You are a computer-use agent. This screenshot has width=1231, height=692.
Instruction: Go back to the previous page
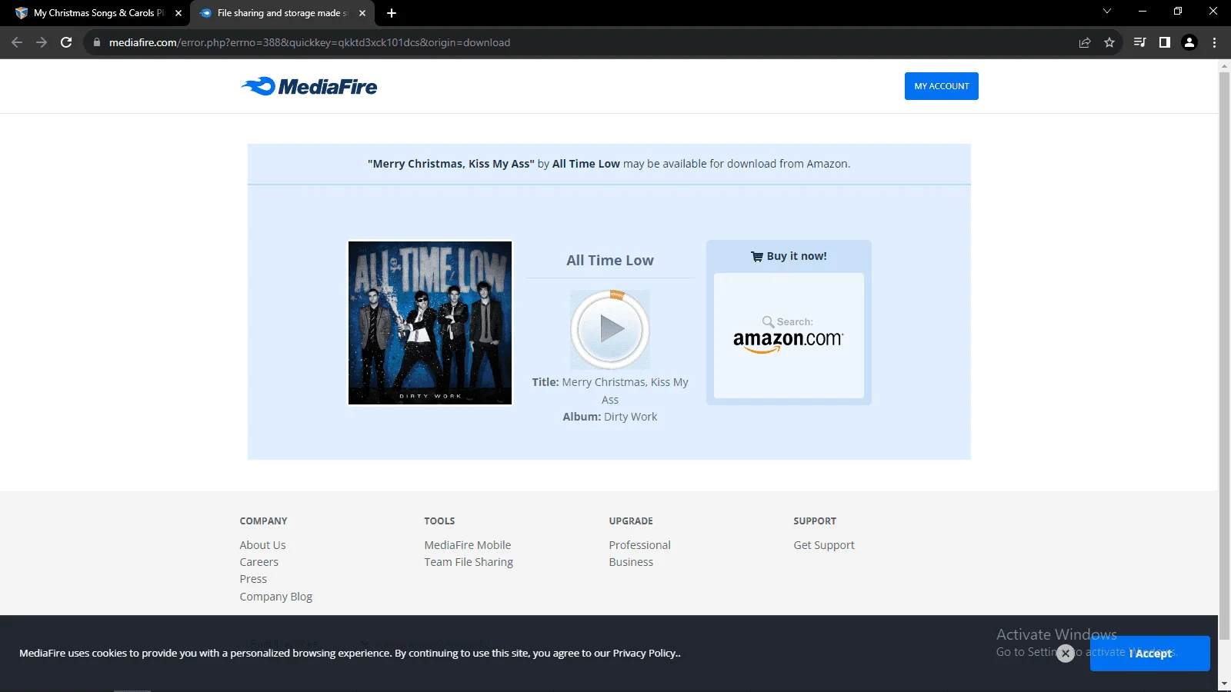tap(17, 42)
